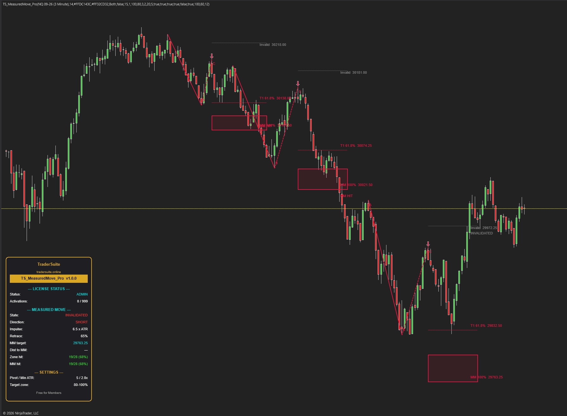Click the 'MM HIT' marker text

coord(347,196)
